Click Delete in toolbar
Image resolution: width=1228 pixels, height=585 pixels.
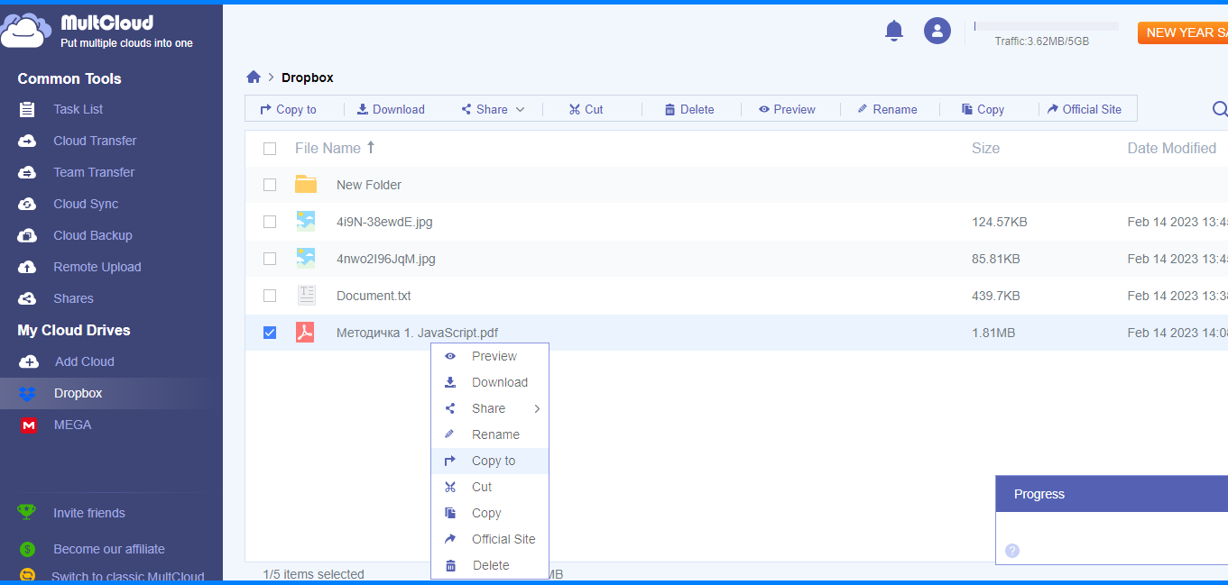click(689, 109)
